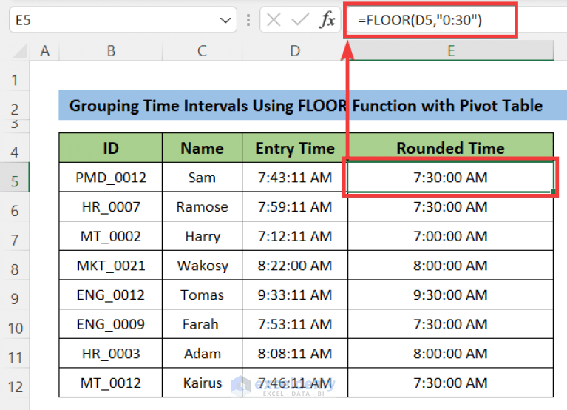Image resolution: width=567 pixels, height=410 pixels.
Task: Select rounded time 7:30:00 AM in Kairus's row
Action: point(450,383)
